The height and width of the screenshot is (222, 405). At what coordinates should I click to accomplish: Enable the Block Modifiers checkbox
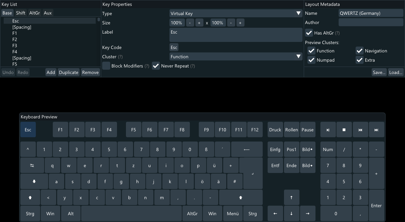106,66
